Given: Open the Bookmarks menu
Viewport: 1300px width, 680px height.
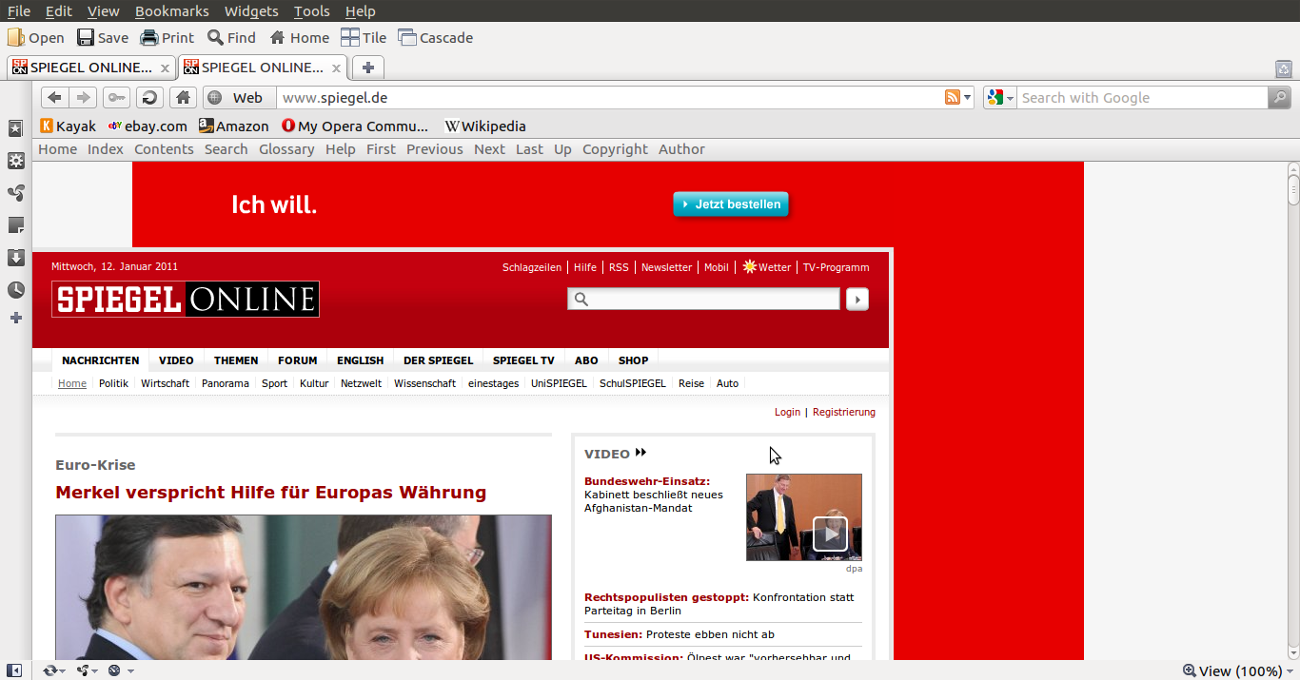Looking at the screenshot, I should 171,11.
